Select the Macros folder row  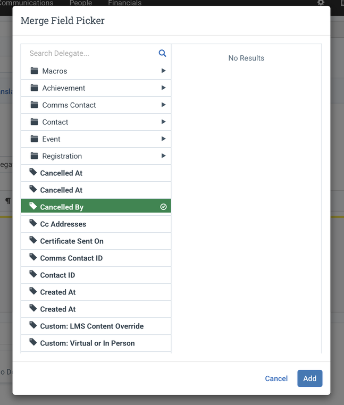click(x=96, y=71)
